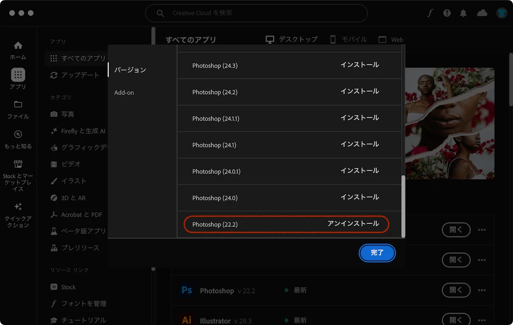
Task: Click the Illustrator Ai app icon
Action: click(187, 320)
